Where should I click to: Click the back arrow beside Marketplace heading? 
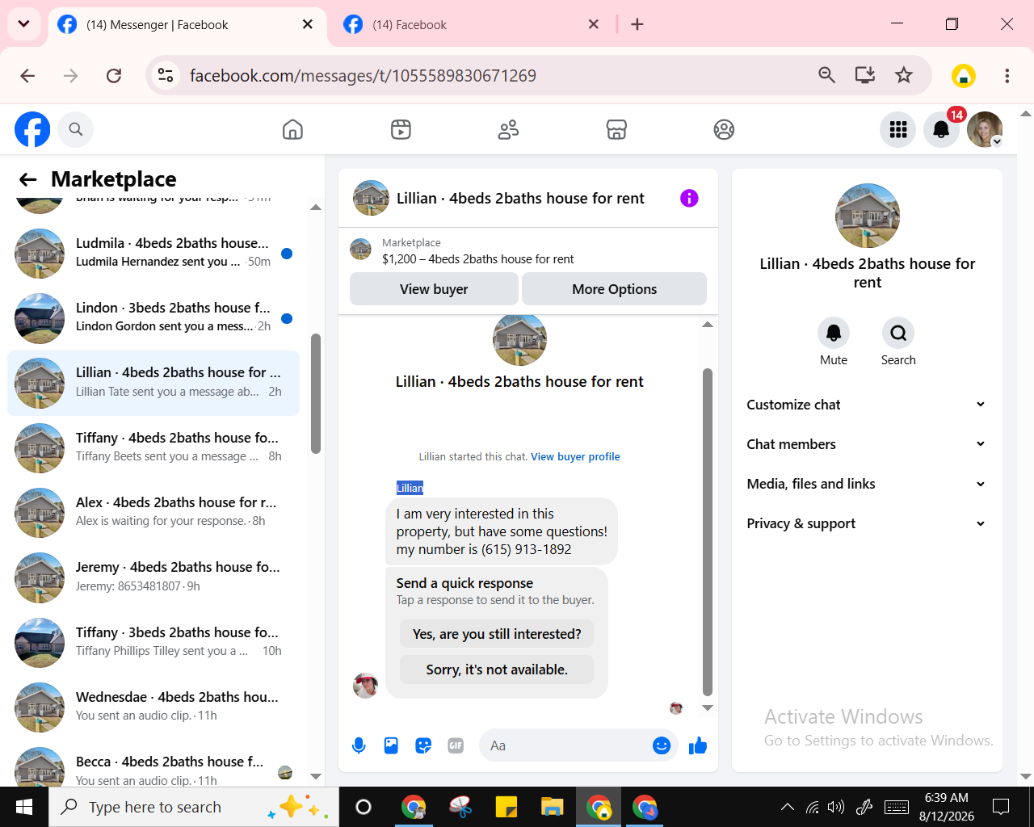pos(28,179)
